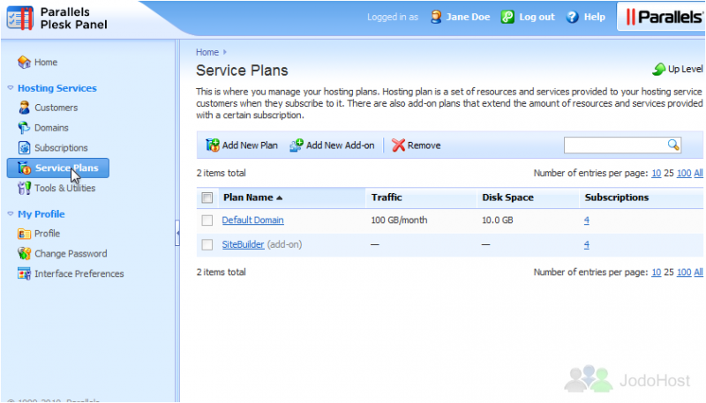Click the Customers person icon
Image resolution: width=706 pixels, height=403 pixels.
(x=24, y=108)
